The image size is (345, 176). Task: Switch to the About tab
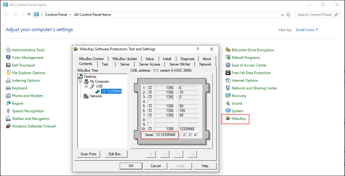[x=207, y=59]
